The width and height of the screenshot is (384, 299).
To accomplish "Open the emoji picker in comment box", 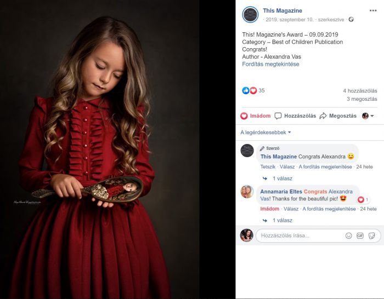I will point(348,235).
